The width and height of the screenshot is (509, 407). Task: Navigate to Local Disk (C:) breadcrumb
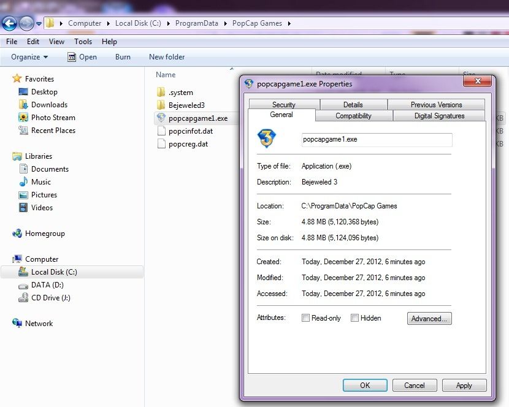click(x=138, y=23)
